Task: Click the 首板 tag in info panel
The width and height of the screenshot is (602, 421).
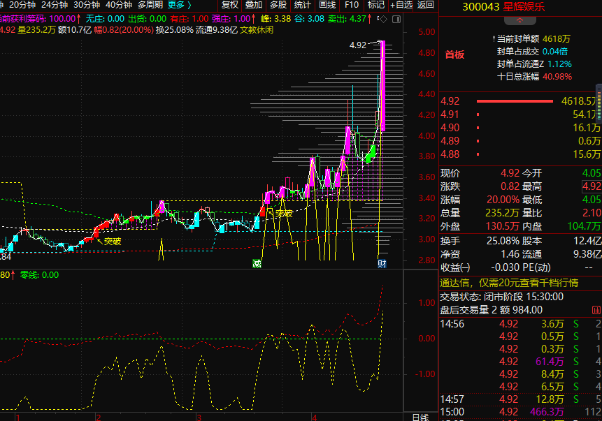Action: 454,55
